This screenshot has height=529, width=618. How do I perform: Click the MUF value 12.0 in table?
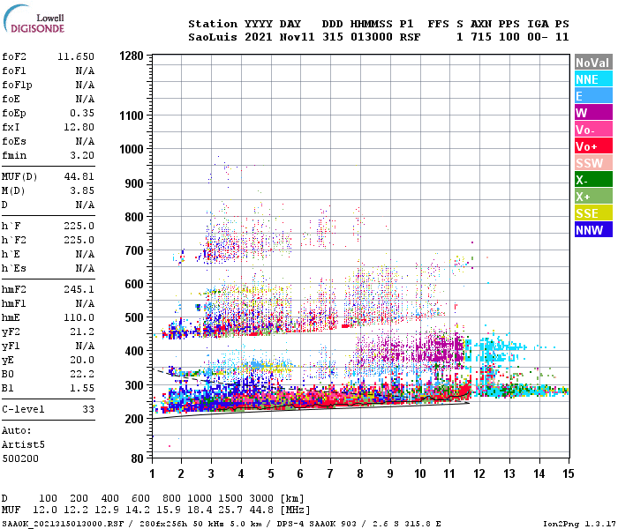(x=45, y=510)
